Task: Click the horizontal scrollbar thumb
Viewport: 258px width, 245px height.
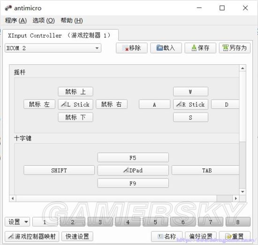Action: [x=116, y=199]
